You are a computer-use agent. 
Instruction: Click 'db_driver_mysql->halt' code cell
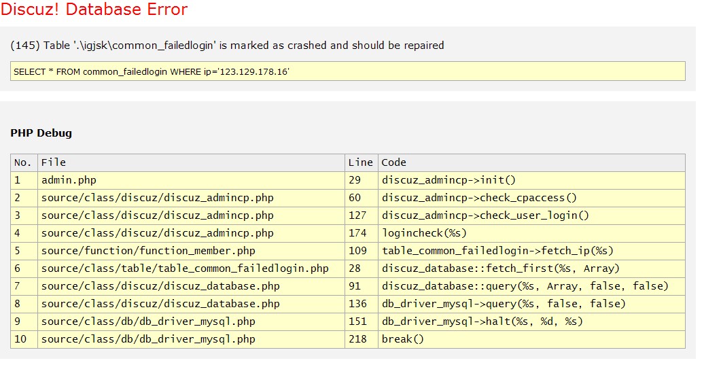point(531,321)
